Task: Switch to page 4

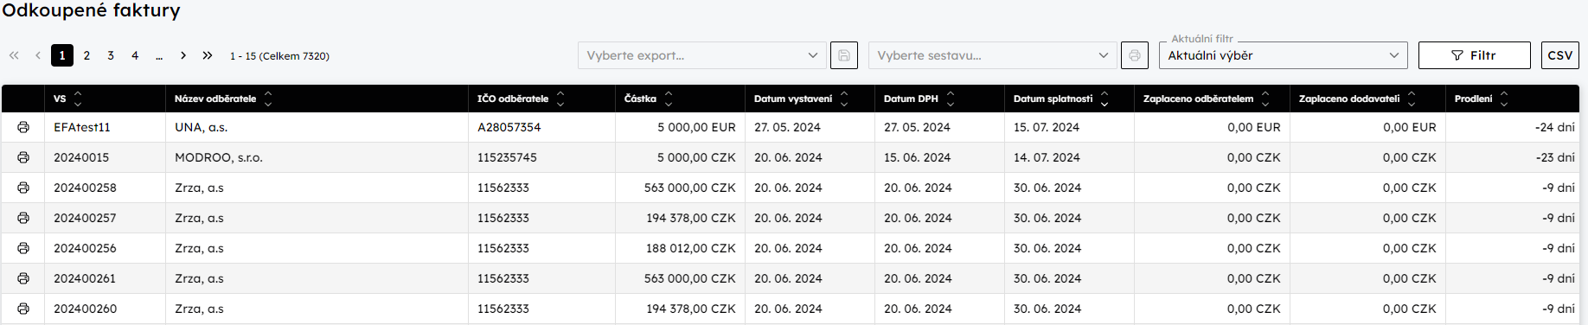Action: coord(135,55)
